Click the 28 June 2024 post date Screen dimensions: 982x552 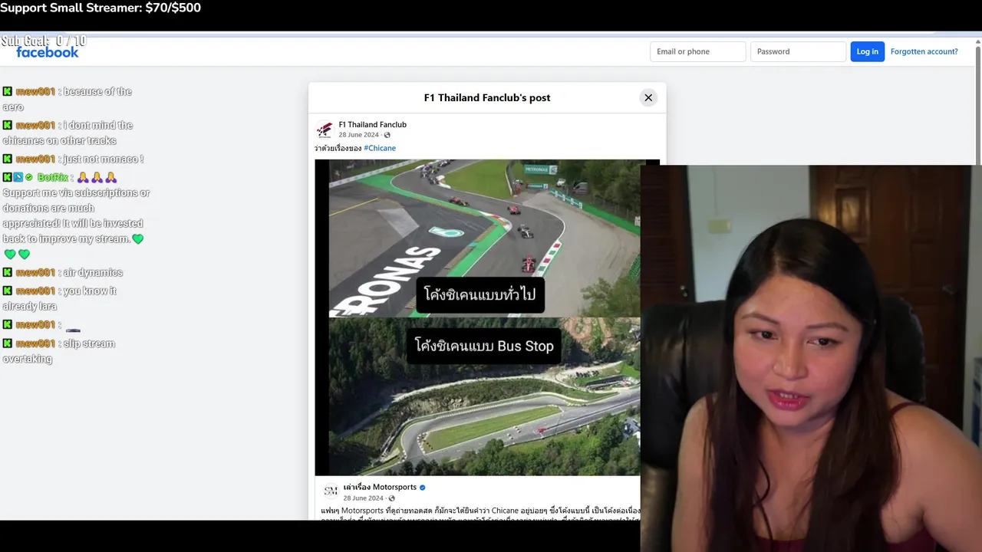[361, 135]
